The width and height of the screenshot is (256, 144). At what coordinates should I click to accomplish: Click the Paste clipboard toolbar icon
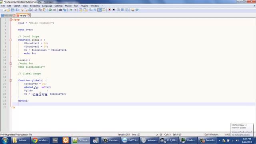[44, 10]
